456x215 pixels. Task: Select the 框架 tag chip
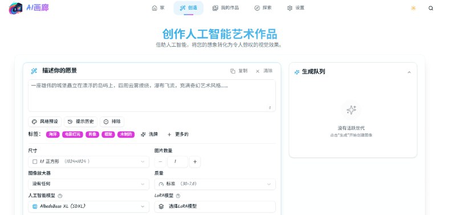[108, 135]
